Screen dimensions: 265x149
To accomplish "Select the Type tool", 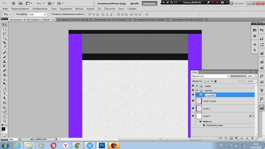I will (x=5, y=94).
